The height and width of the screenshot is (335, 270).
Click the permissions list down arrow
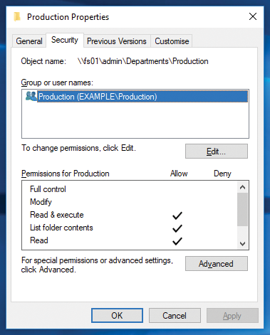[x=242, y=244]
